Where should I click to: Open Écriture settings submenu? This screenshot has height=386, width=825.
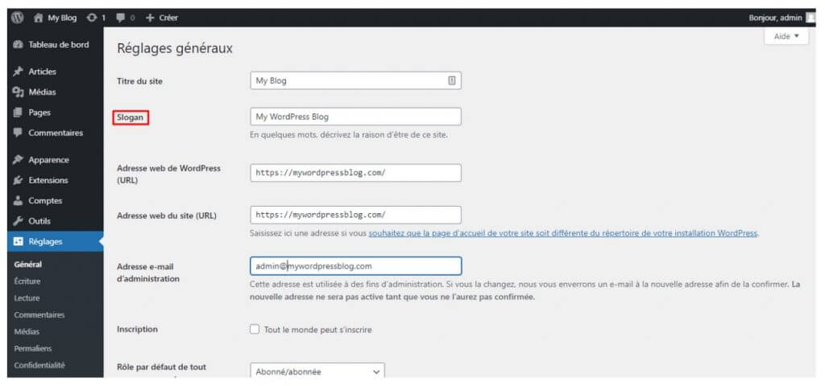coord(27,281)
